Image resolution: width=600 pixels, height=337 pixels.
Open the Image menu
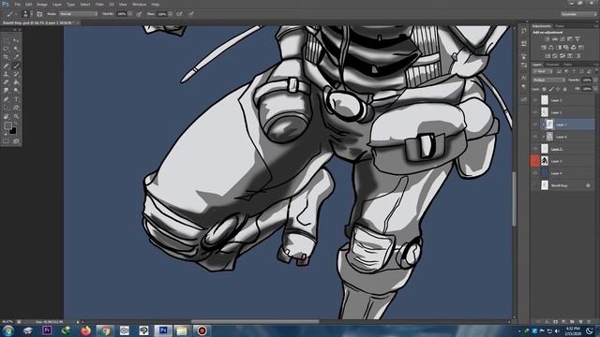pyautogui.click(x=42, y=4)
